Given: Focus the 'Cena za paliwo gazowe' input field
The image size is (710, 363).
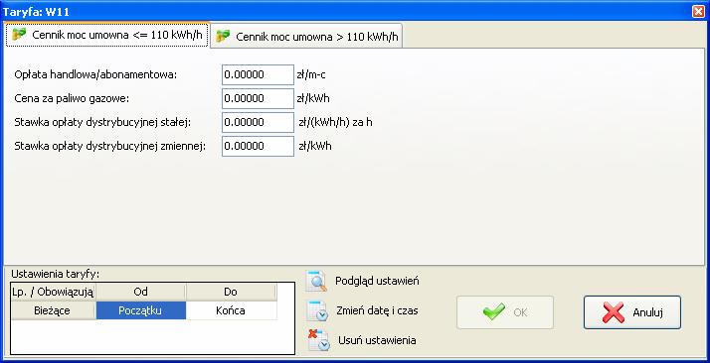Looking at the screenshot, I should coord(258,98).
